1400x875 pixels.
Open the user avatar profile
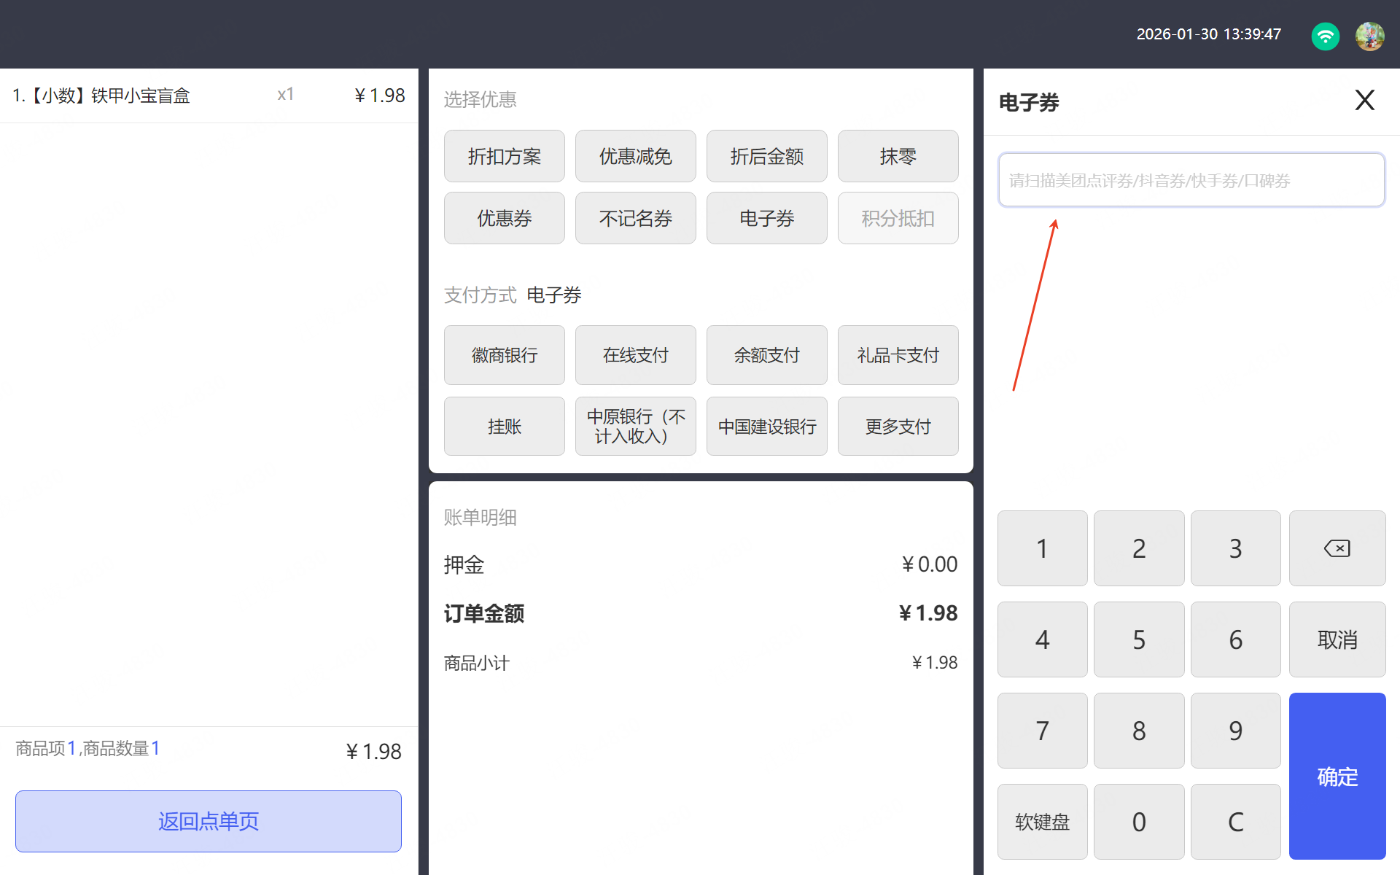pos(1369,35)
